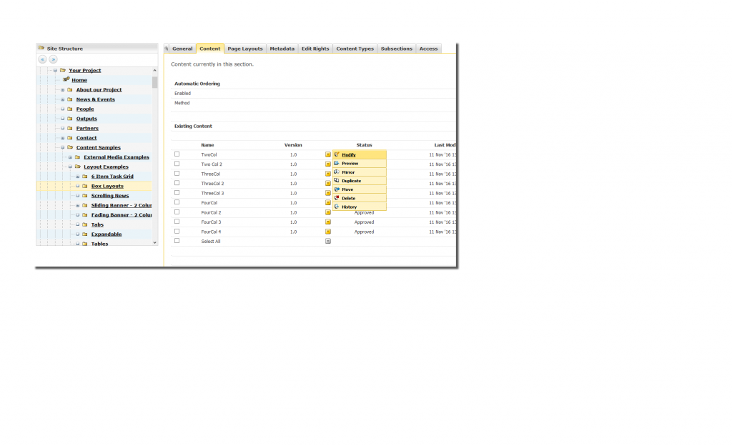Click the Home page icon in tree
The height and width of the screenshot is (446, 732).
click(66, 79)
